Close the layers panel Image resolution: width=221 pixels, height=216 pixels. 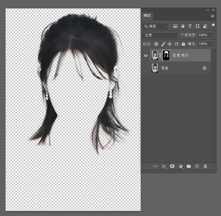tap(213, 10)
